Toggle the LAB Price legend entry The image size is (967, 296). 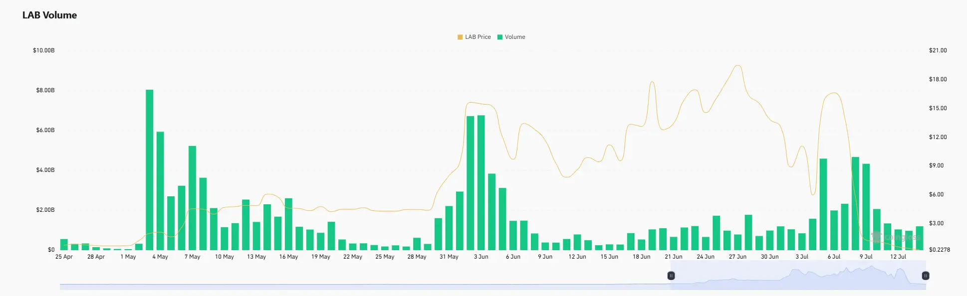tap(474, 37)
